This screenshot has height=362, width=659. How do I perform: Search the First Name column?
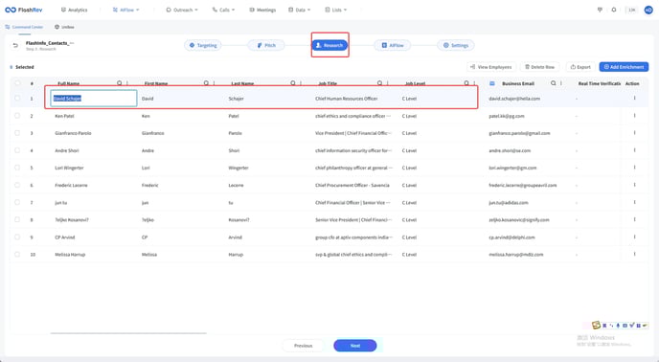pyautogui.click(x=206, y=83)
